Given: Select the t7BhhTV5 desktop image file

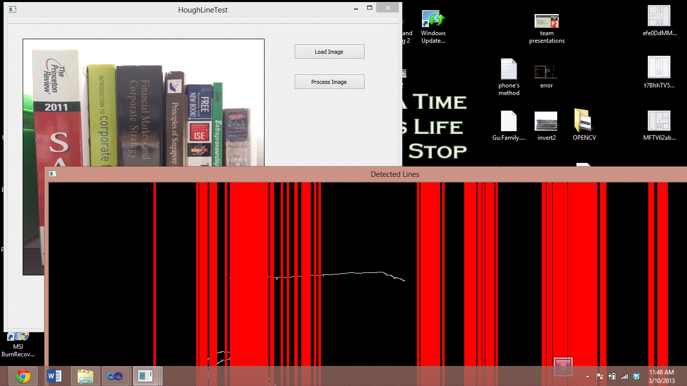Looking at the screenshot, I should pos(659,73).
